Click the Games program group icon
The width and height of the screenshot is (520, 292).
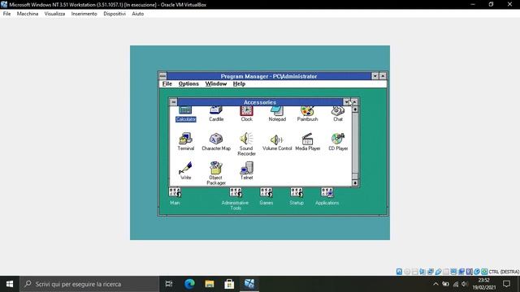coord(266,196)
